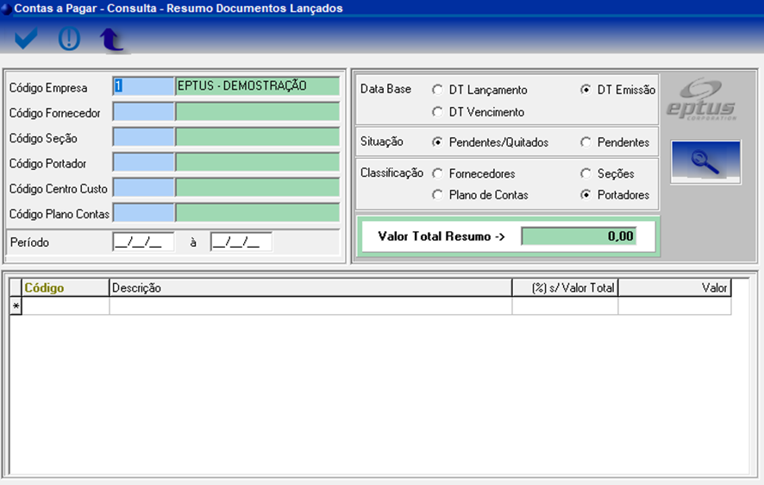Click the return arrow exit icon
The width and height of the screenshot is (764, 485).
pos(111,40)
